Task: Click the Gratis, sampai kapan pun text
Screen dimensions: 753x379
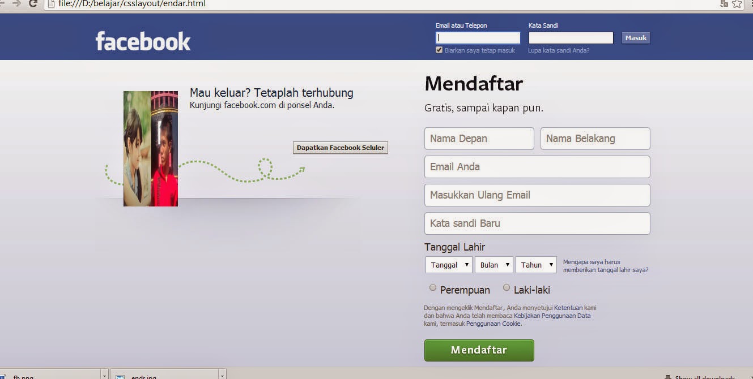Action: (484, 108)
